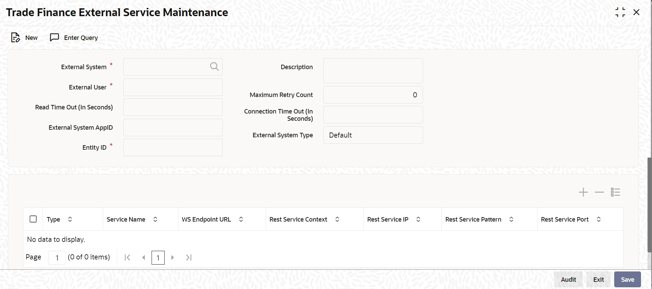The width and height of the screenshot is (652, 289).
Task: Click the Maximum Retry Count field
Action: coord(373,95)
